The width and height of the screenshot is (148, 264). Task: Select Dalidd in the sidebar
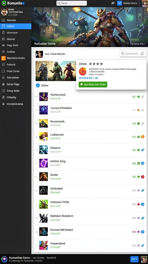coord(16,27)
